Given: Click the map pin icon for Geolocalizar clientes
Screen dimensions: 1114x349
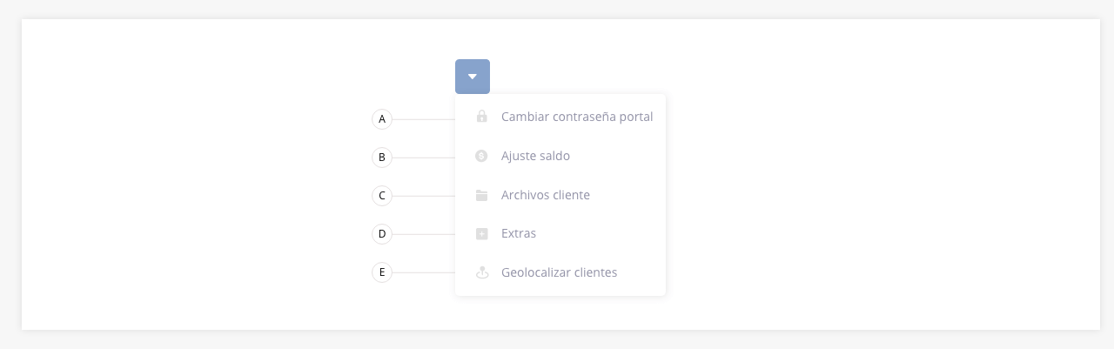Looking at the screenshot, I should (x=481, y=272).
